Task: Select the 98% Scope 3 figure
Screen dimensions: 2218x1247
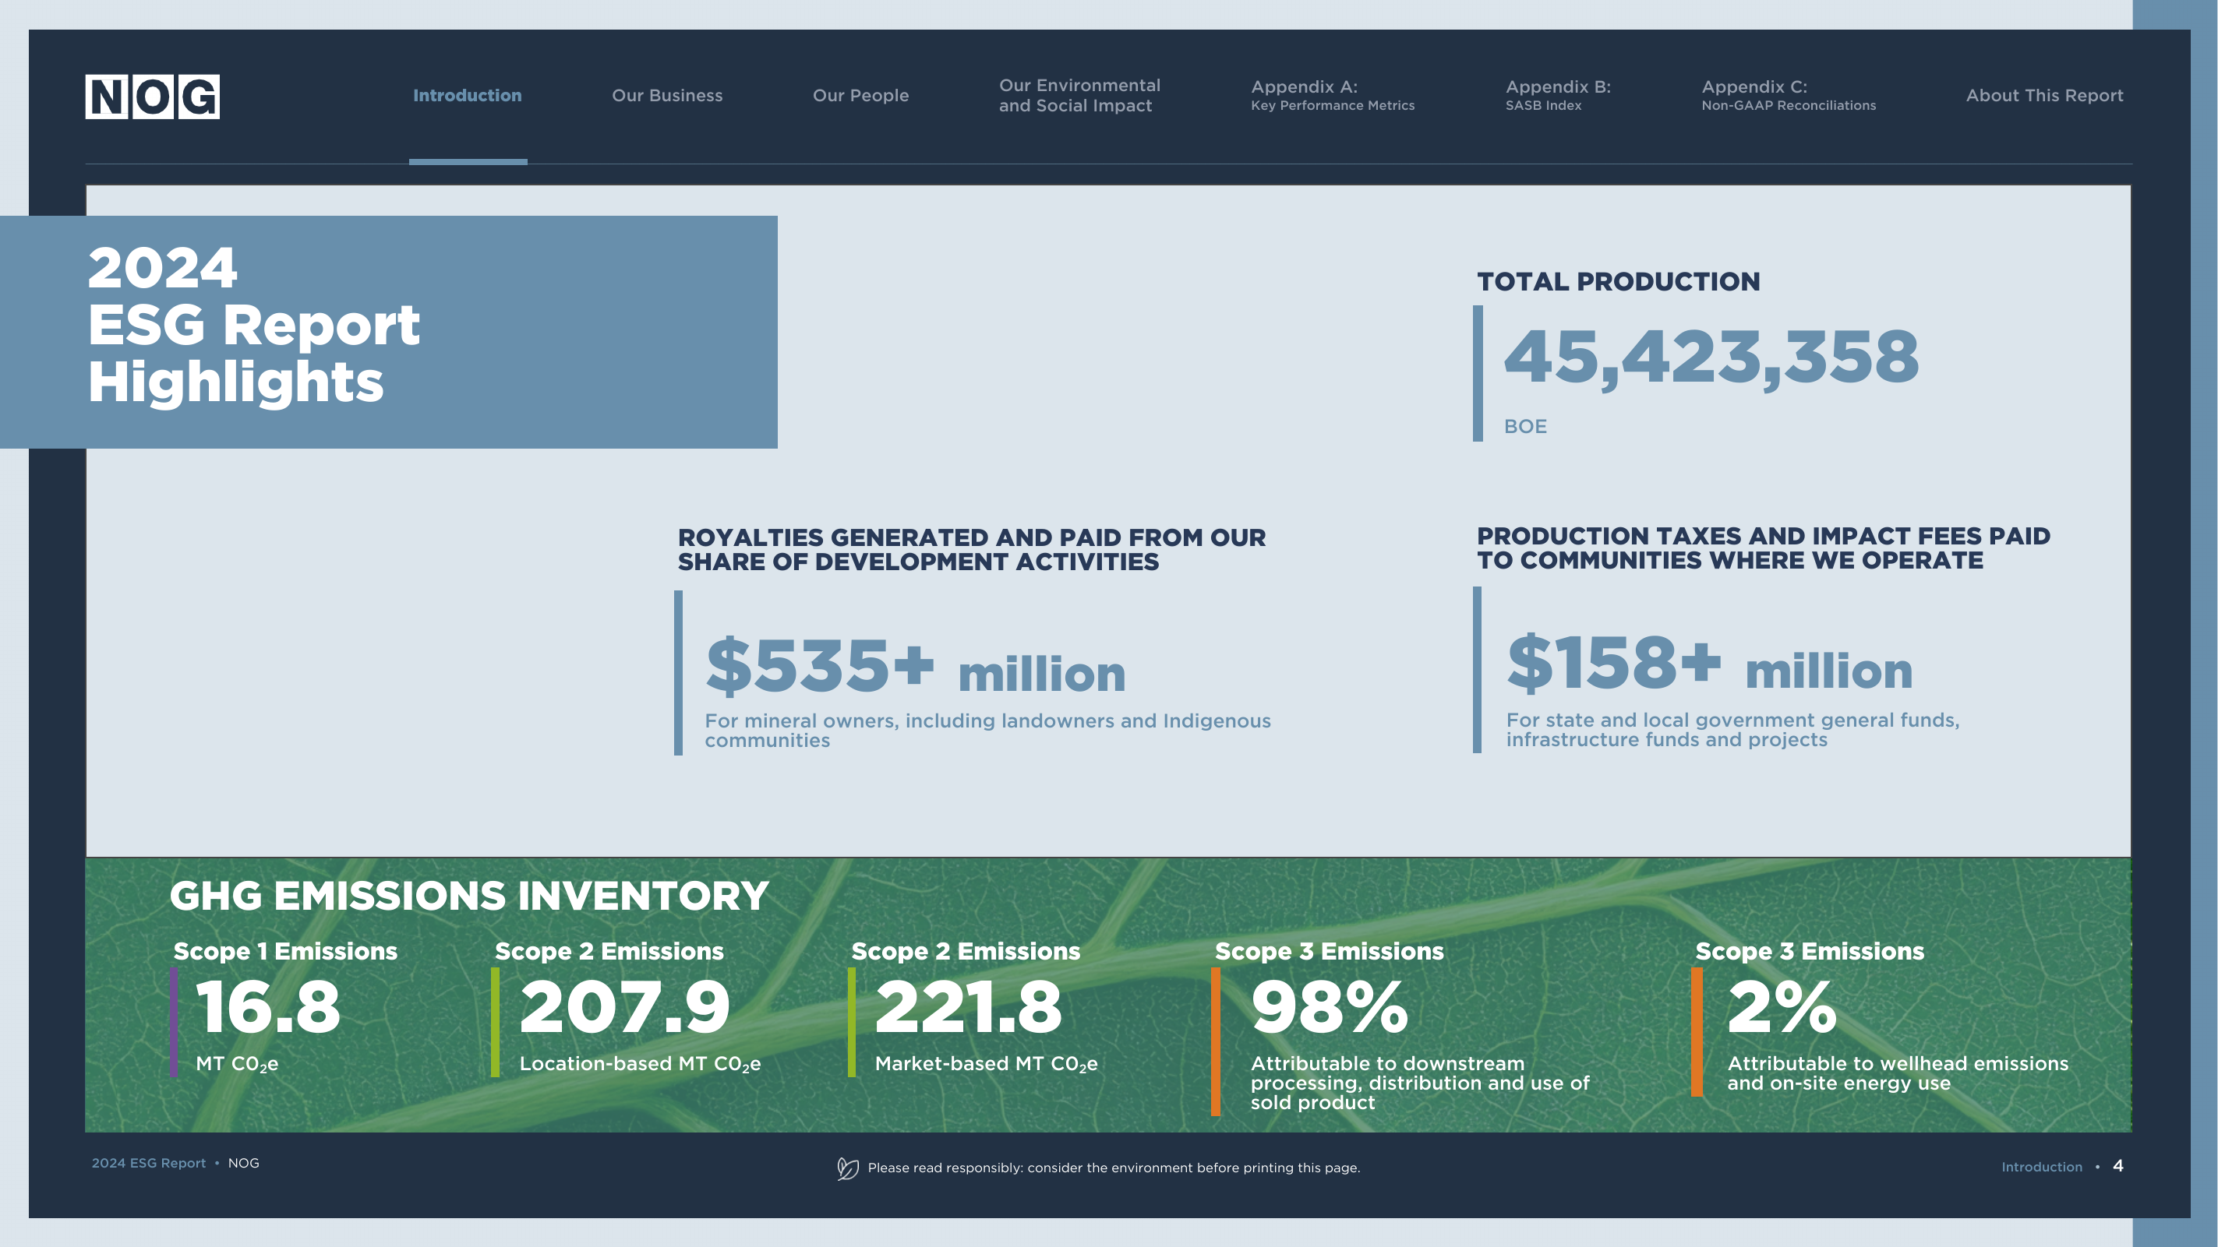Action: point(1330,1007)
